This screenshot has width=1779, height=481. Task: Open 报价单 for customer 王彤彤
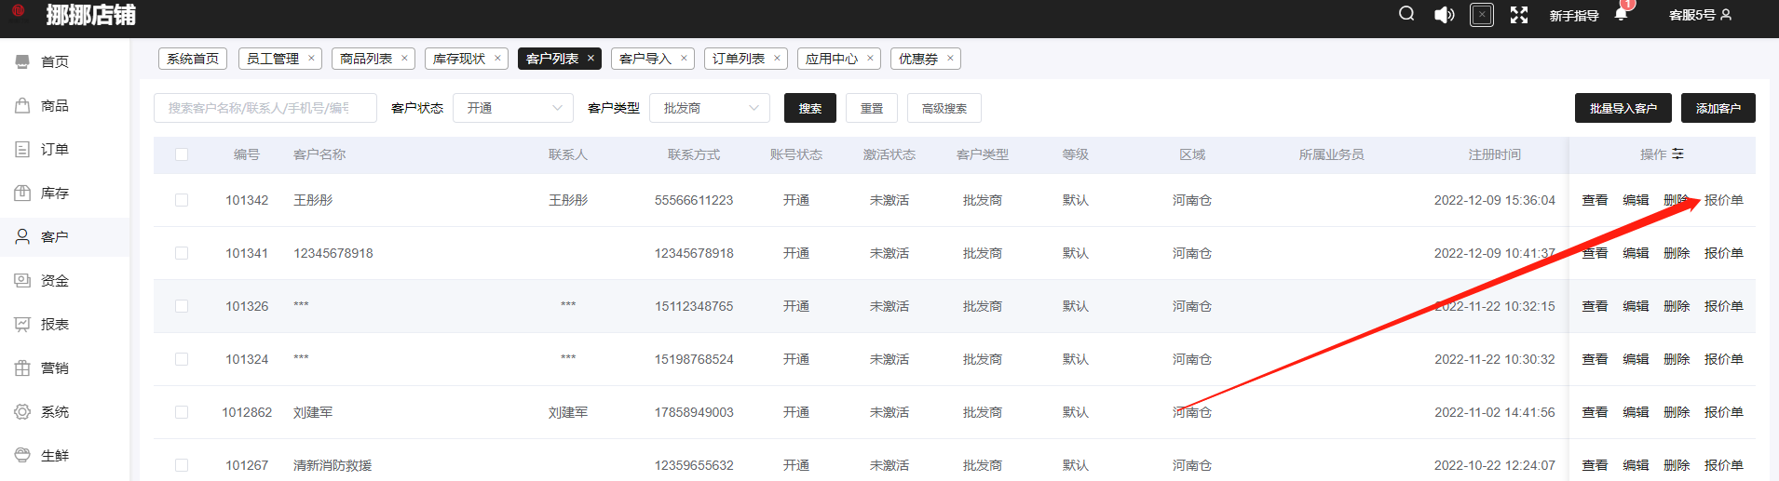click(1723, 200)
